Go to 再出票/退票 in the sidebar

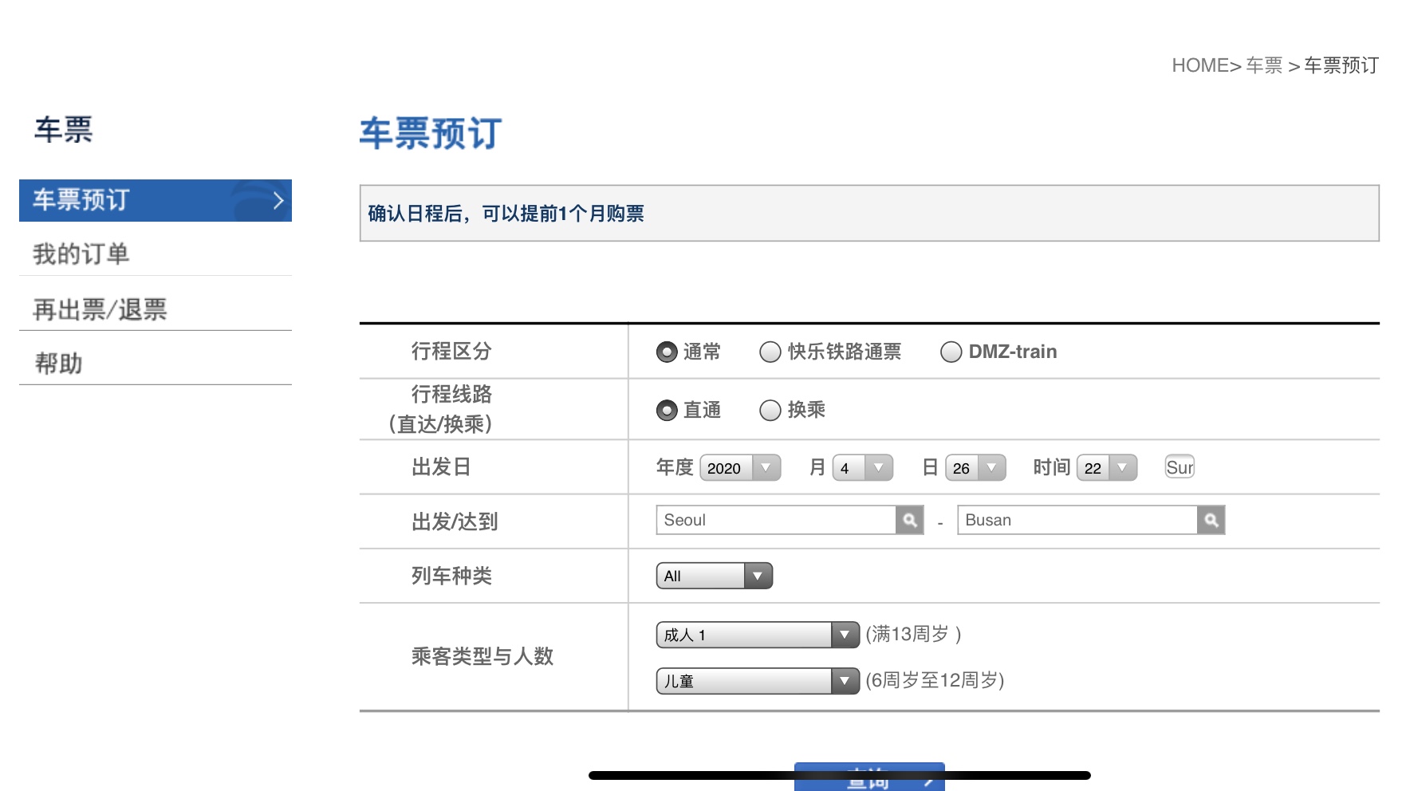click(100, 309)
